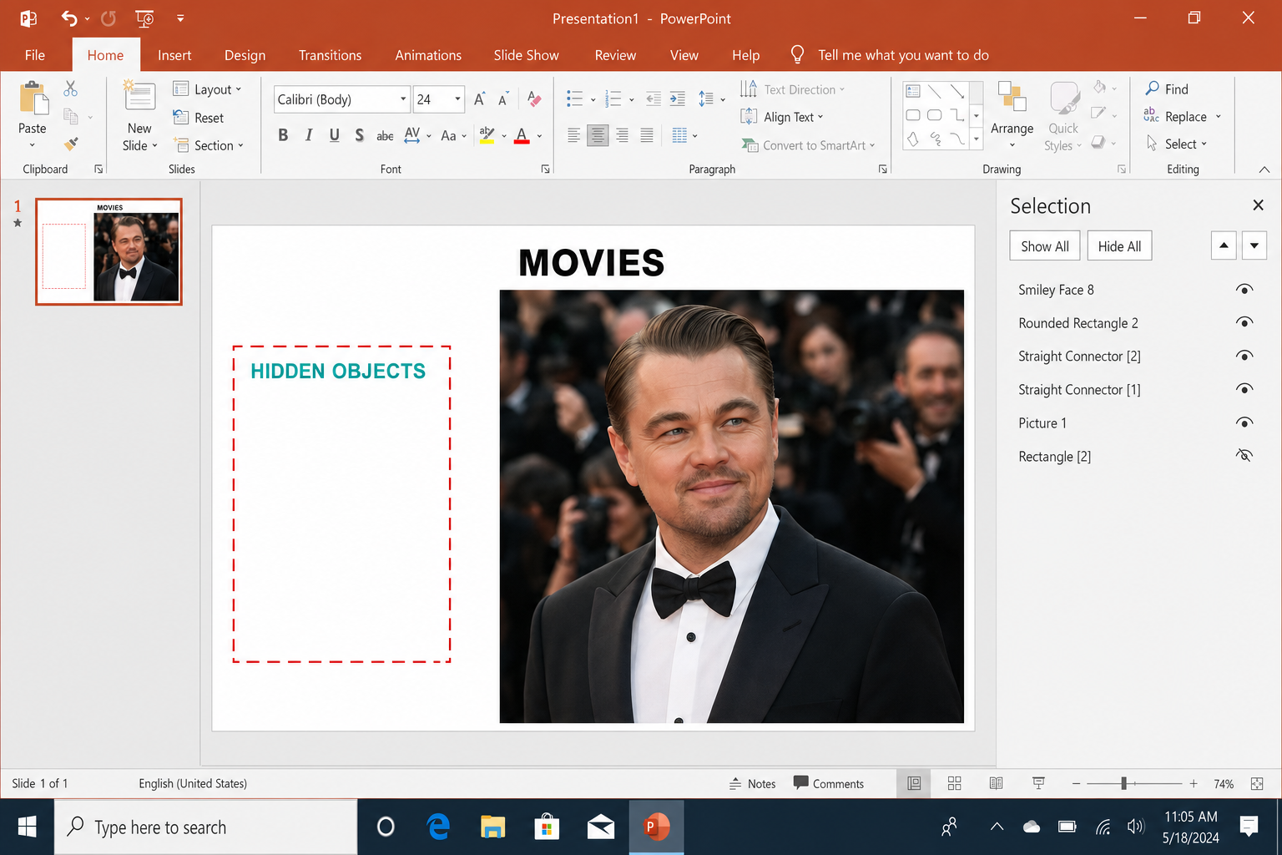The width and height of the screenshot is (1282, 855).
Task: Switch to the Design tab
Action: pos(245,55)
